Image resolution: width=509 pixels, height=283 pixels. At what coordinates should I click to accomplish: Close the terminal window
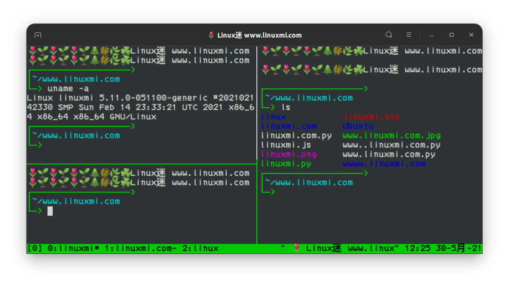[x=471, y=35]
